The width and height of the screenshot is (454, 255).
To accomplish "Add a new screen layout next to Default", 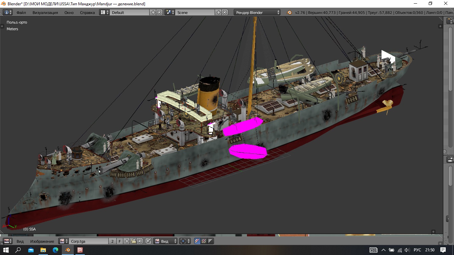I will (x=153, y=12).
